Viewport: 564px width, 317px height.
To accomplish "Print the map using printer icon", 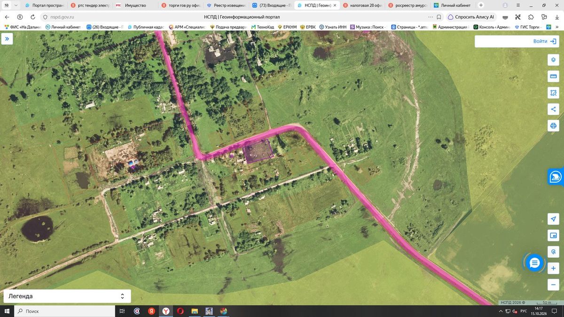I will click(x=553, y=126).
